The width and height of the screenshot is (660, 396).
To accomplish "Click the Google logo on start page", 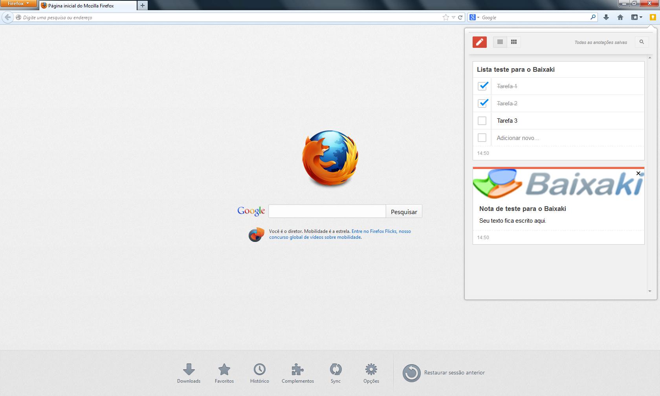I will (x=251, y=211).
